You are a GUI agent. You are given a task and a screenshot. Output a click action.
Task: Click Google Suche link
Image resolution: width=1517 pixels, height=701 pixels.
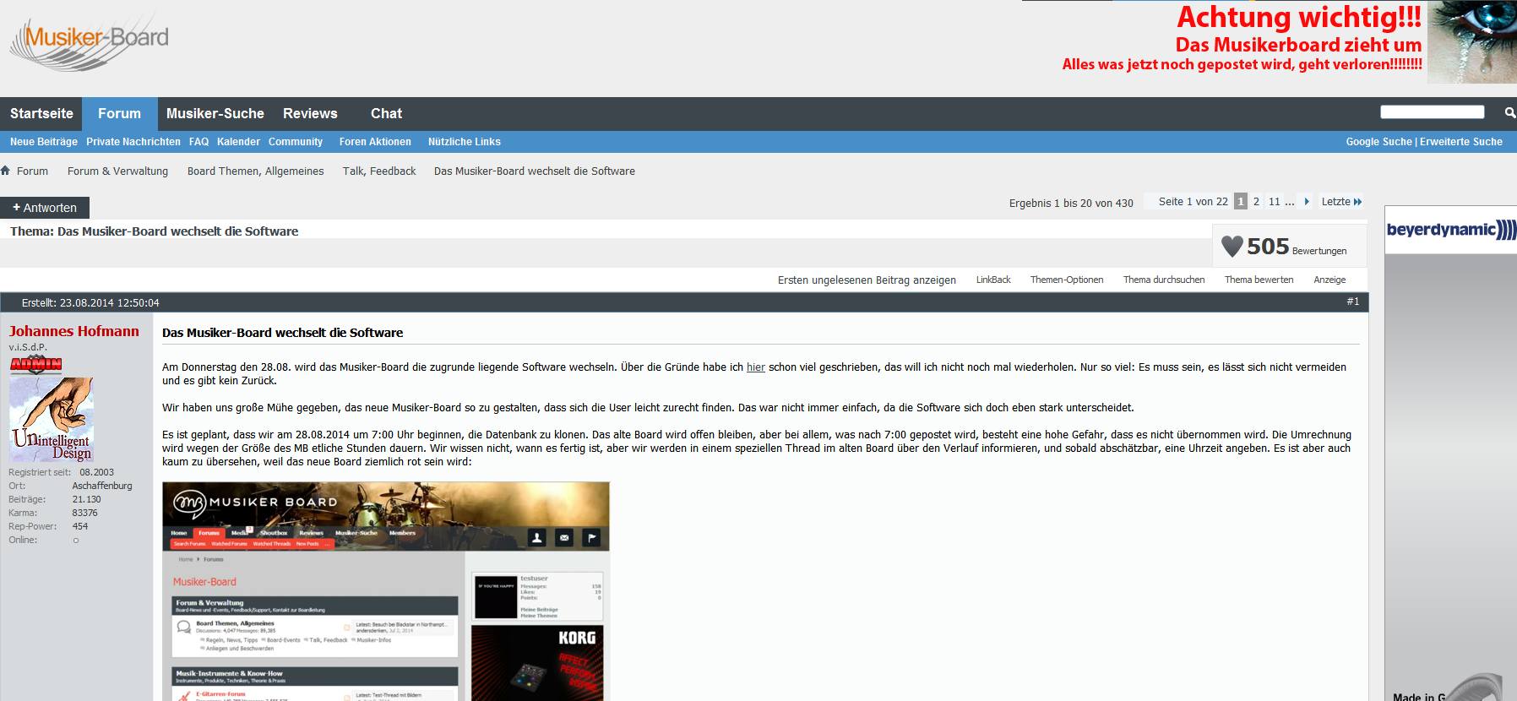coord(1378,142)
